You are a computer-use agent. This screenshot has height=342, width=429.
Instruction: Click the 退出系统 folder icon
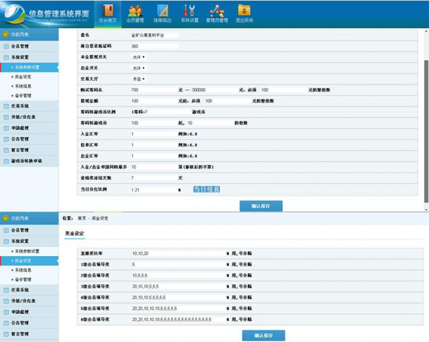coord(244,11)
